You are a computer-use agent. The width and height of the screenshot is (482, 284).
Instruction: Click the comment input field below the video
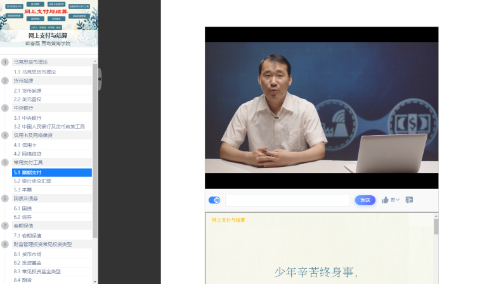point(287,200)
